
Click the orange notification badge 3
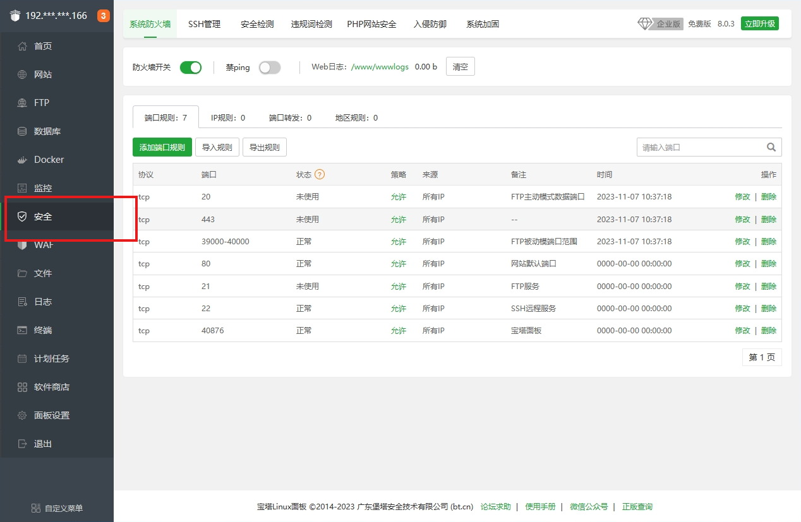(104, 16)
